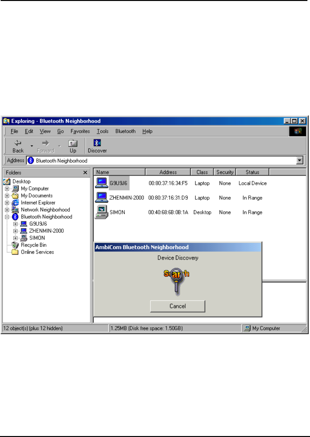Click the SIMON computer icon in tree
Viewport: 310px width, 437px height.
24,238
